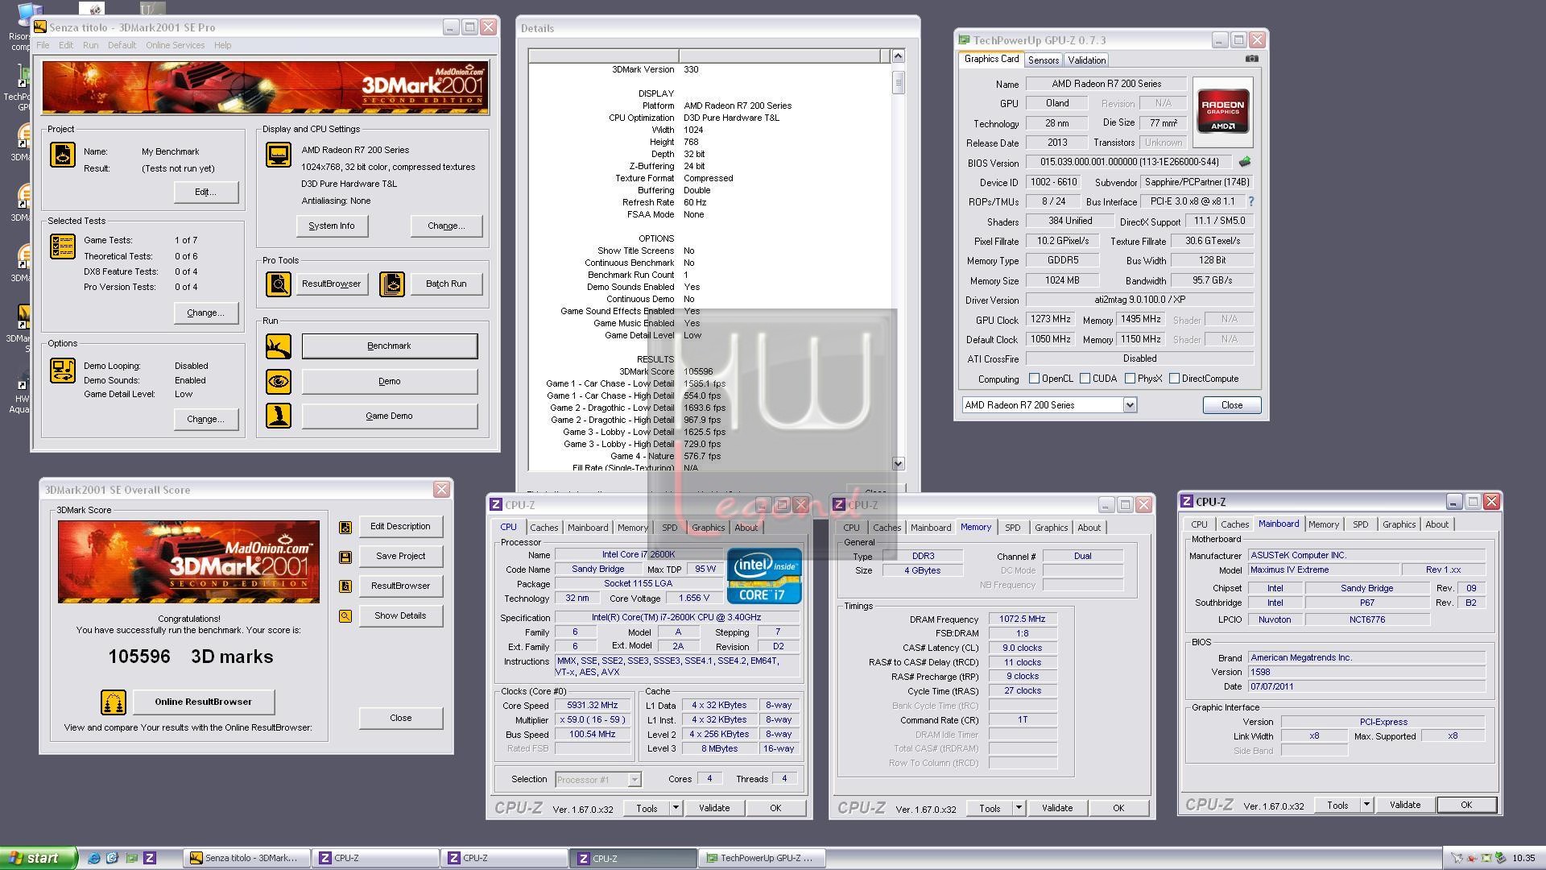Open the Help menu in 3DMark2001
The height and width of the screenshot is (870, 1546).
(222, 45)
